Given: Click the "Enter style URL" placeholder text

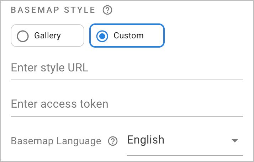Looking at the screenshot, I should point(49,67).
